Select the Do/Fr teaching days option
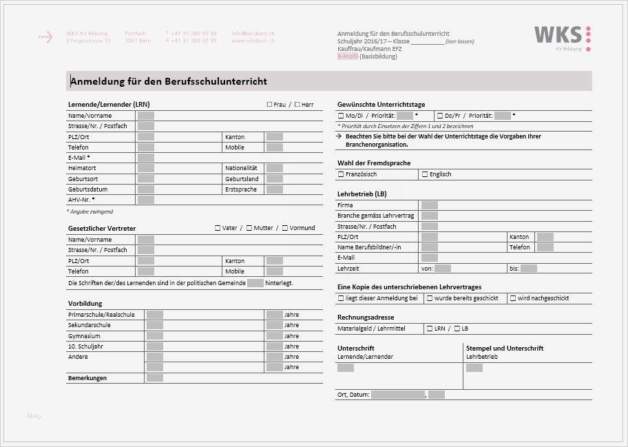Screen dimensions: 628x447 440,115
